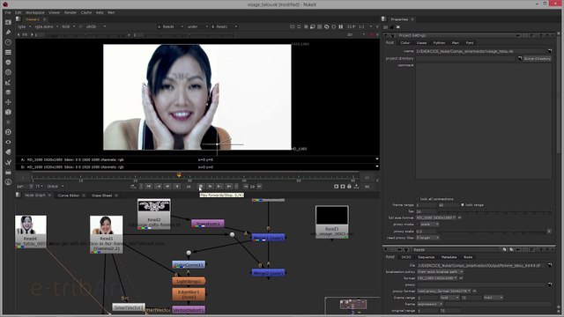
Task: Open the Read node proxy format dropdown
Action: (444, 291)
